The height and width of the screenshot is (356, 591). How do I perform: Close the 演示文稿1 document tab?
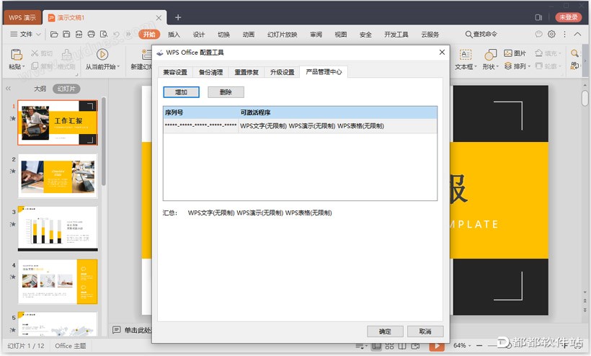pos(159,18)
